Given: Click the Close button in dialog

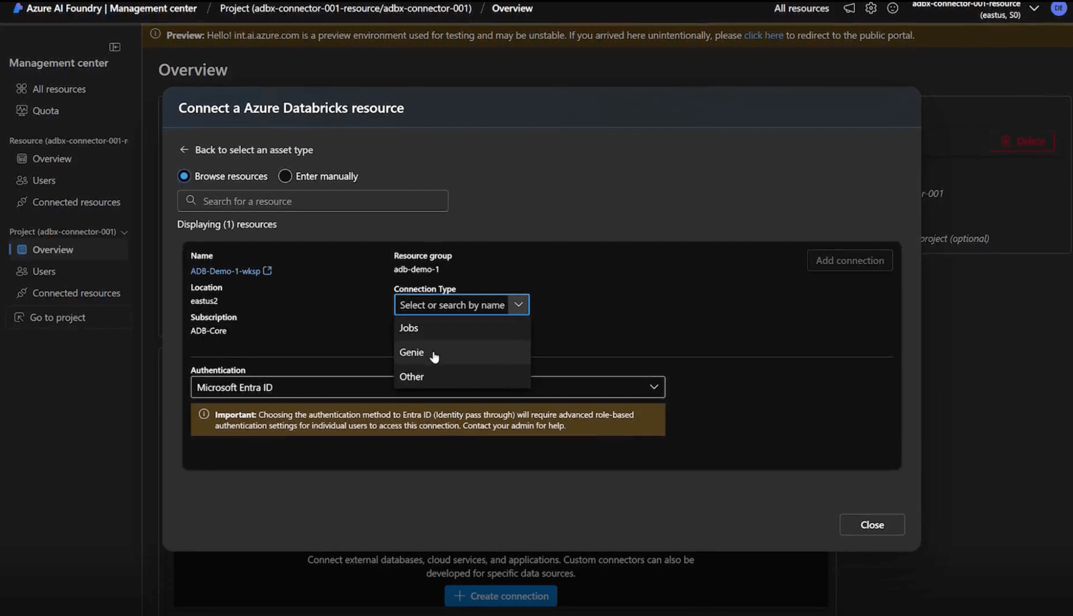Looking at the screenshot, I should 872,525.
